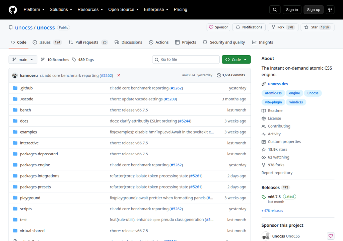Click the Notifications button
The height and width of the screenshot is (241, 343).
[249, 27]
